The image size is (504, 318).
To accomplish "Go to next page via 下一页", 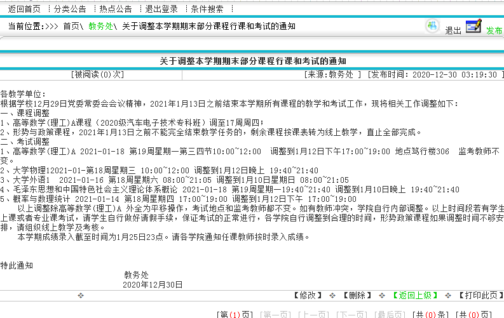I will tap(353, 314).
